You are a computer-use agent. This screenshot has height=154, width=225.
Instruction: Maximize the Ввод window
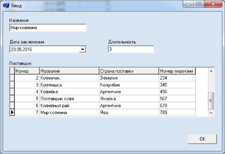pos(199,4)
